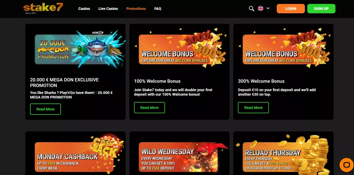Screen dimensions: 354x175
Task: Open the search magnifier icon
Action: pyautogui.click(x=251, y=9)
